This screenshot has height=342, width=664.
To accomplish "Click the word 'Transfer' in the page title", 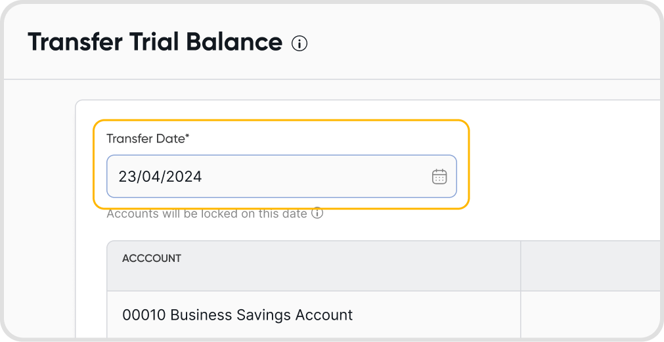I will click(x=75, y=43).
